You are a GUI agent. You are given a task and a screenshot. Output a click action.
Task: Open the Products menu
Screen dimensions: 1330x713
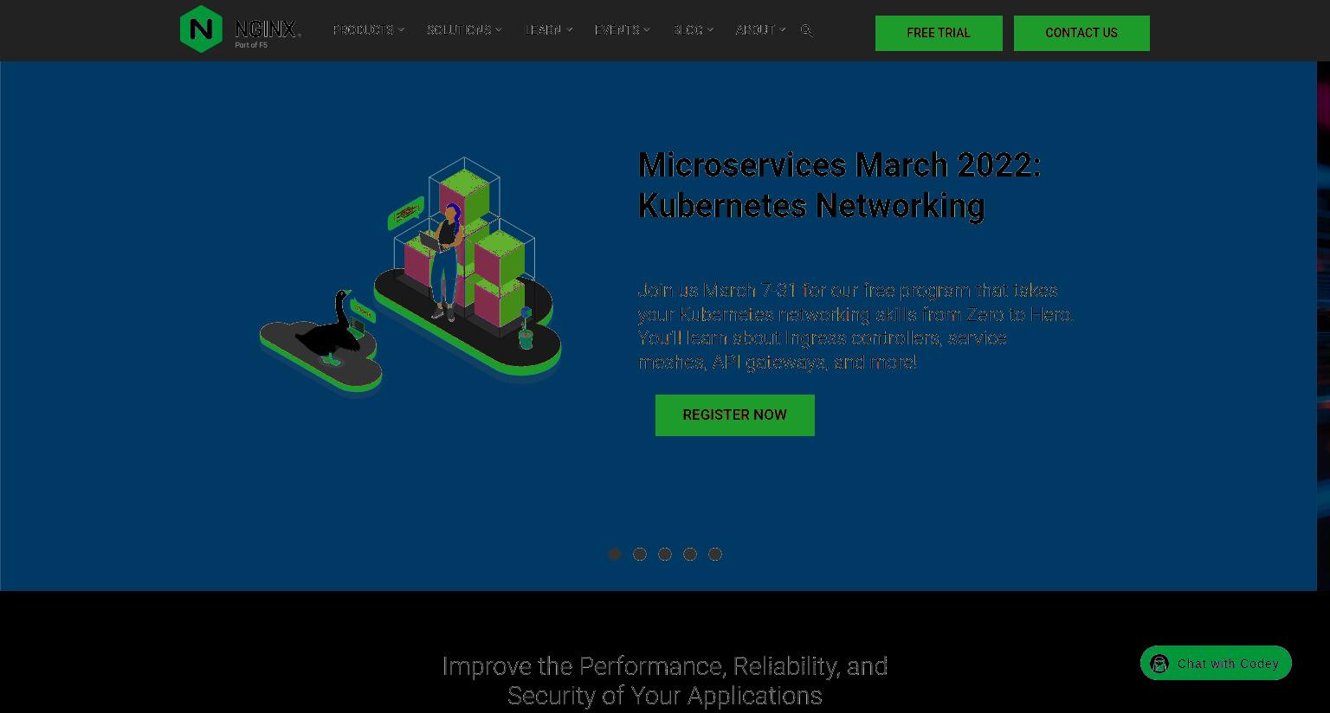click(x=363, y=30)
